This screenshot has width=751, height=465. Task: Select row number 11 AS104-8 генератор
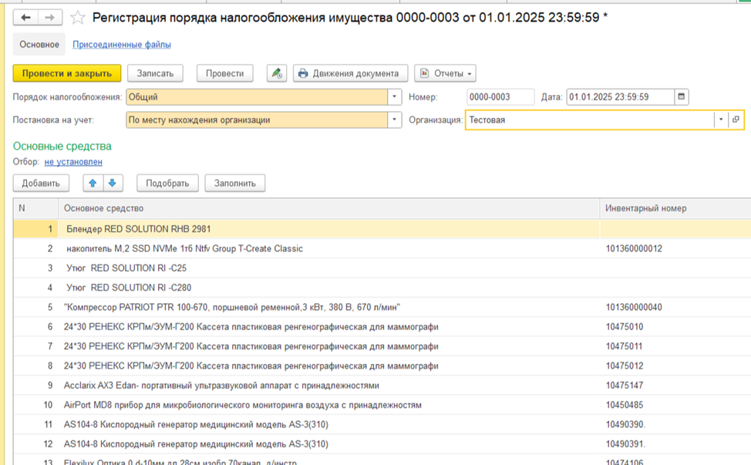(x=382, y=425)
